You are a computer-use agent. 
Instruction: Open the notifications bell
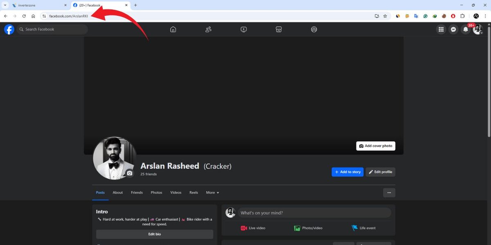pos(466,29)
